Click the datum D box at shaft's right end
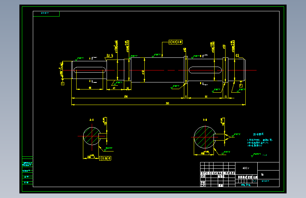This screenshot has width=306, height=198. [241, 86]
